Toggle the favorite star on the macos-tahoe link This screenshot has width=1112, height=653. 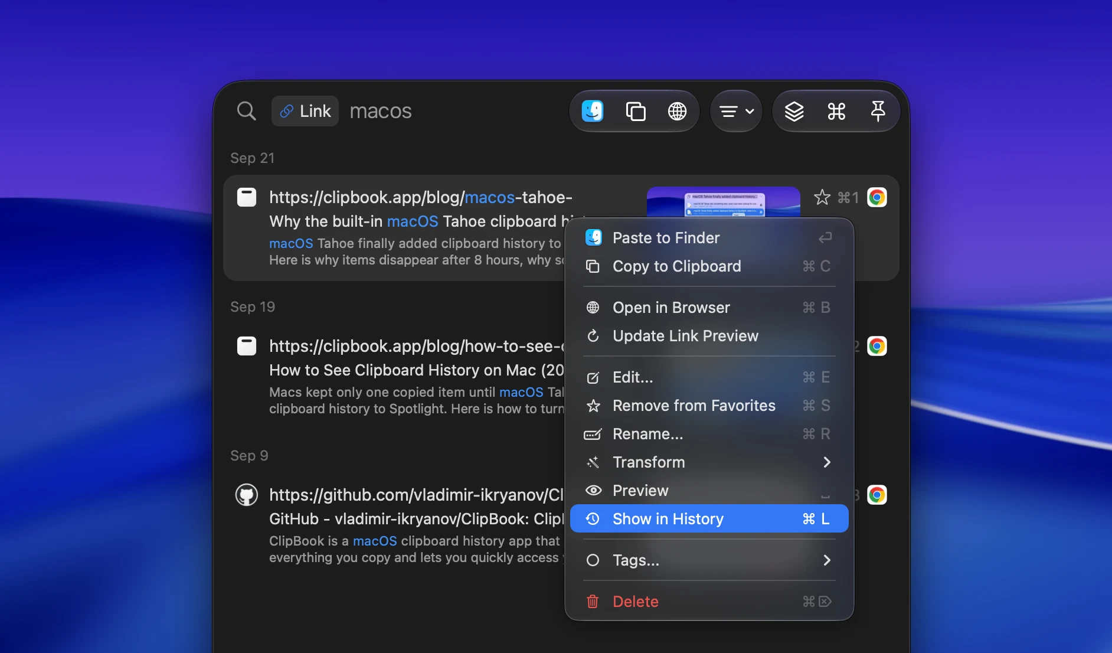822,197
